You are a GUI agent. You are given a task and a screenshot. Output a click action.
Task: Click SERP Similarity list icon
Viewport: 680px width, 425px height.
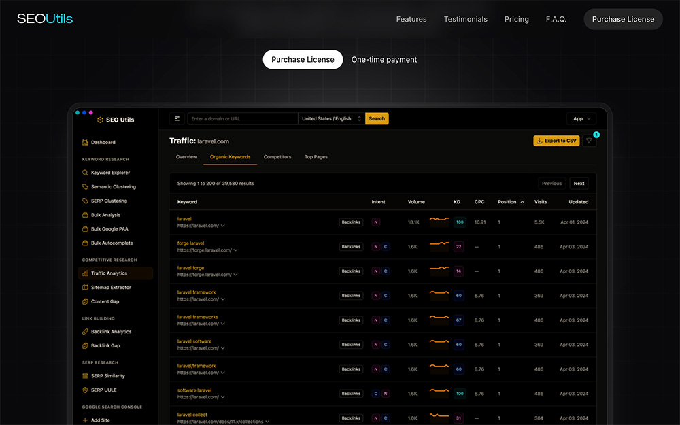pyautogui.click(x=85, y=376)
